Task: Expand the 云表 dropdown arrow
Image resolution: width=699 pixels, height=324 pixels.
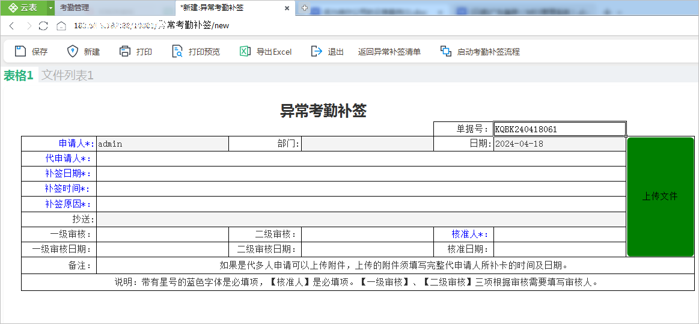Action: point(50,8)
